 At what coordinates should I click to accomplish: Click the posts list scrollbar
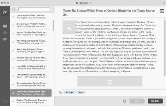click(53, 25)
